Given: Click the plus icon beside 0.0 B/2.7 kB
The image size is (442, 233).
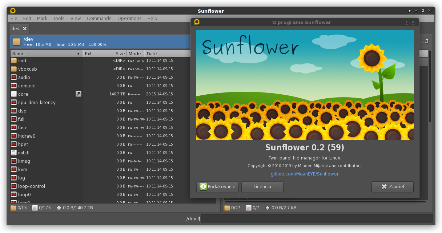Looking at the screenshot, I should point(268,208).
